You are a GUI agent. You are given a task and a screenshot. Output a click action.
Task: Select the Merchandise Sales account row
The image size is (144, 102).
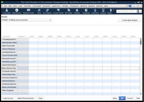coord(71,43)
